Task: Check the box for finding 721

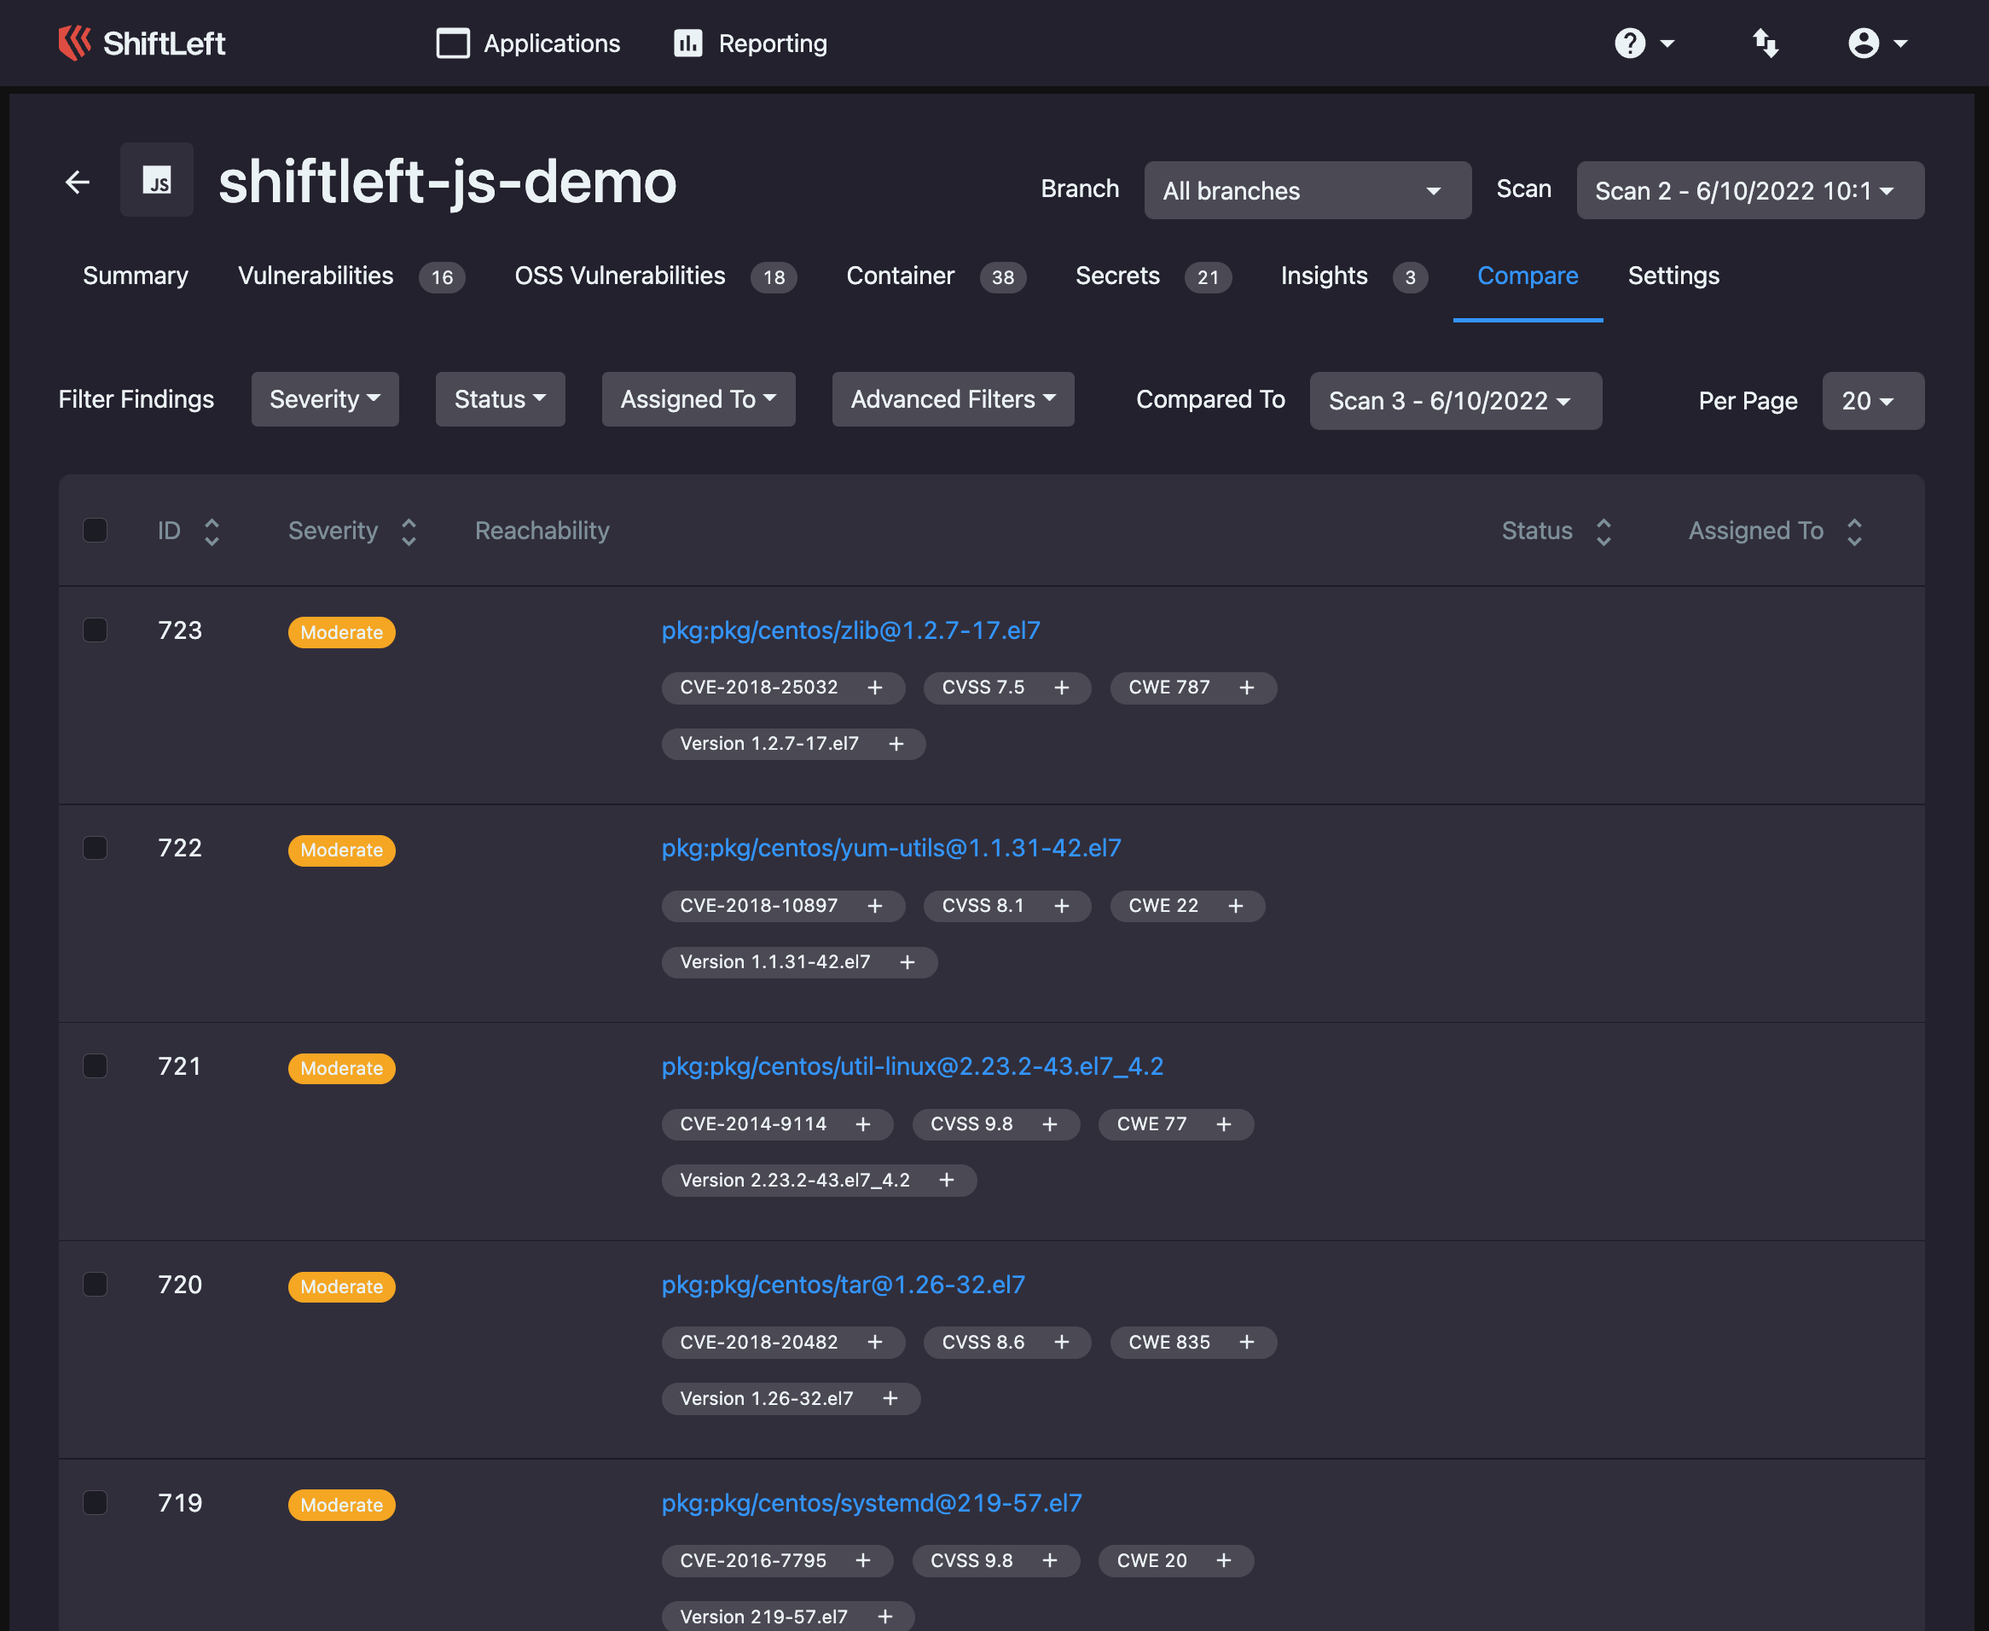Action: coord(95,1065)
